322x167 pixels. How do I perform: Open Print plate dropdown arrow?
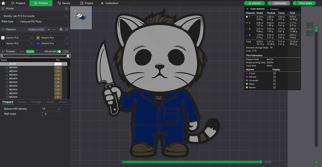tap(295, 3)
